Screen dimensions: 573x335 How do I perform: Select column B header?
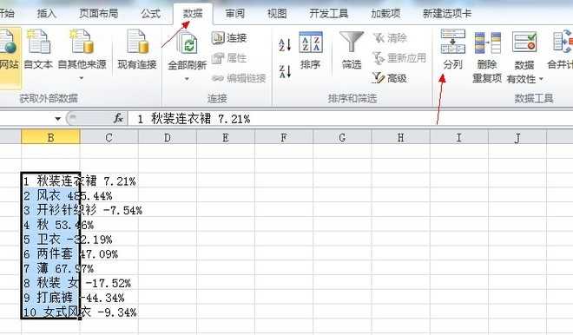50,137
